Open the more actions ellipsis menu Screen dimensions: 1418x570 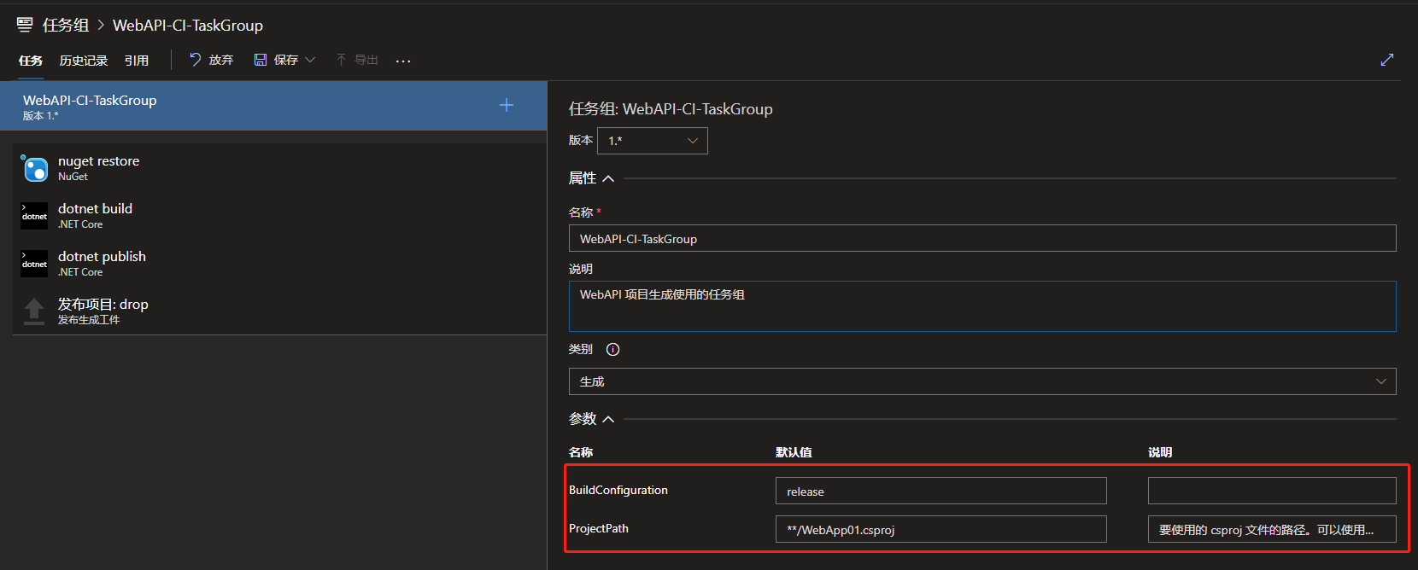(x=403, y=61)
